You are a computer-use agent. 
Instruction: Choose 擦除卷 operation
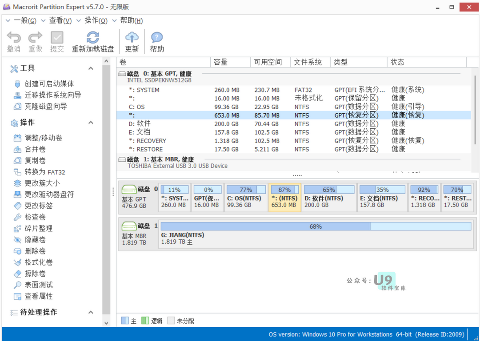click(x=30, y=274)
